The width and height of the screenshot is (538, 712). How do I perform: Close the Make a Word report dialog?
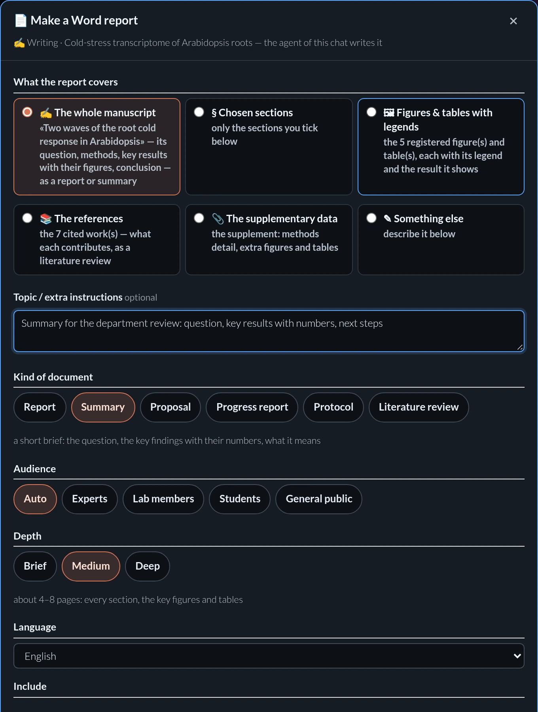click(513, 21)
